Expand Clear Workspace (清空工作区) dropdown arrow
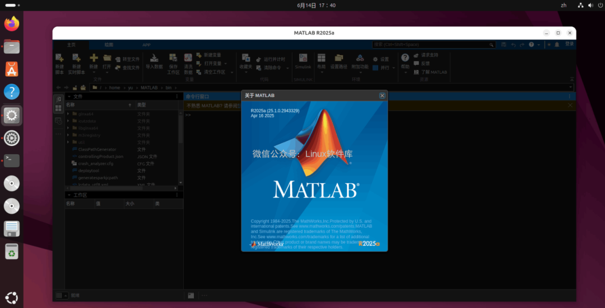 232,72
